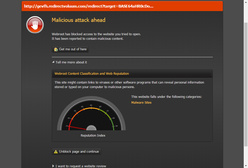Click the house icon on the escape button

click(x=56, y=49)
